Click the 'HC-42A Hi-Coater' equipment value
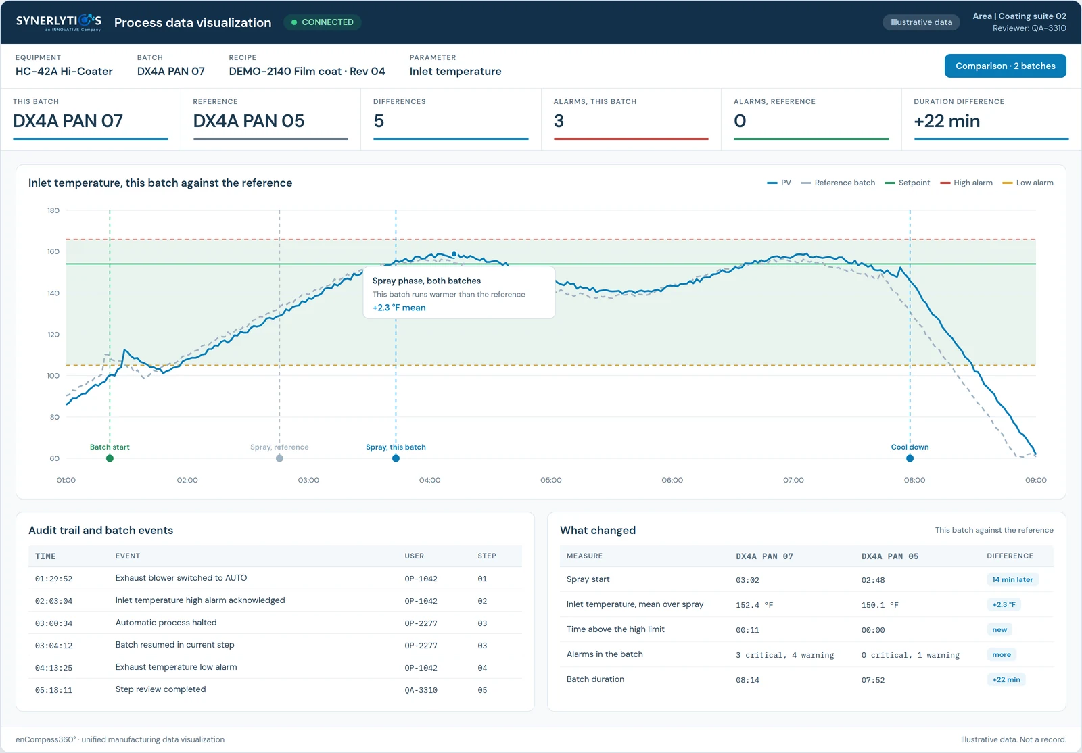1082x753 pixels. click(64, 72)
